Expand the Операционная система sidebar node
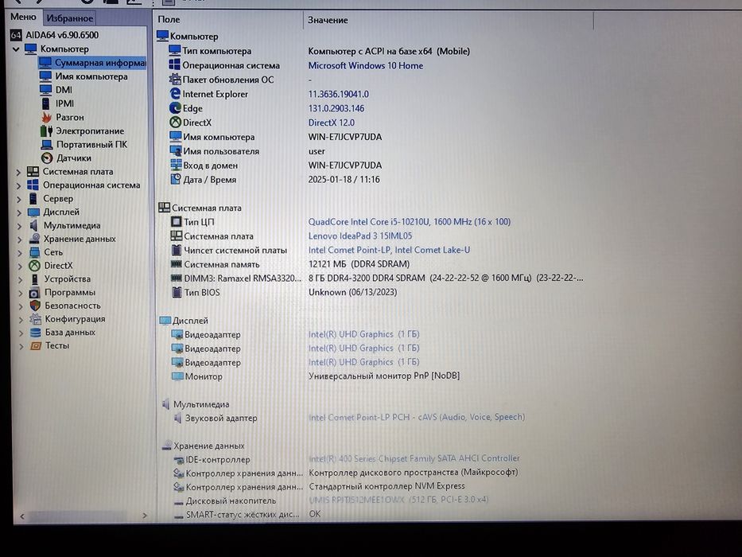Screen dimensions: 742x557 [19, 185]
